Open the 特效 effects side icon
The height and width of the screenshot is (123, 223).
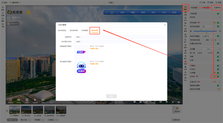pos(185,51)
